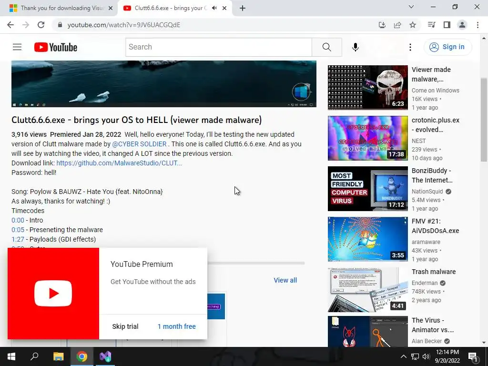Click channel name Come on Windows
Viewport: 488px width, 366px height.
[436, 90]
